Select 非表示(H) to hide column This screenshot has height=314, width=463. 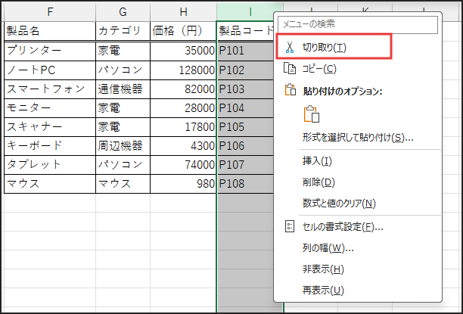tap(323, 269)
